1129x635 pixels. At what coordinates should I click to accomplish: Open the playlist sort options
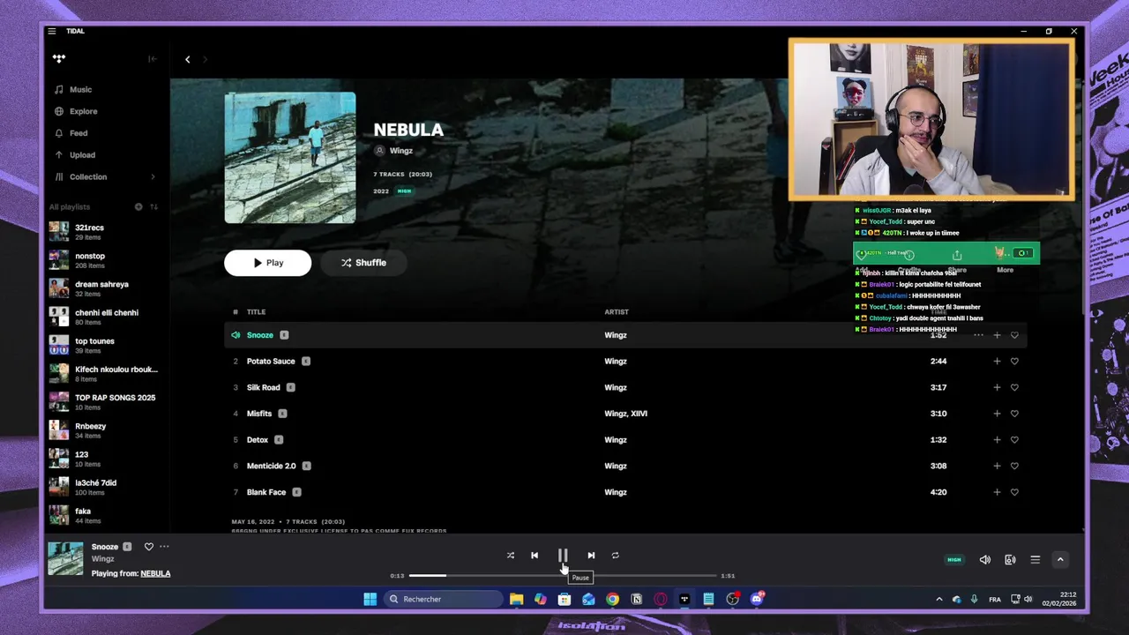[153, 207]
